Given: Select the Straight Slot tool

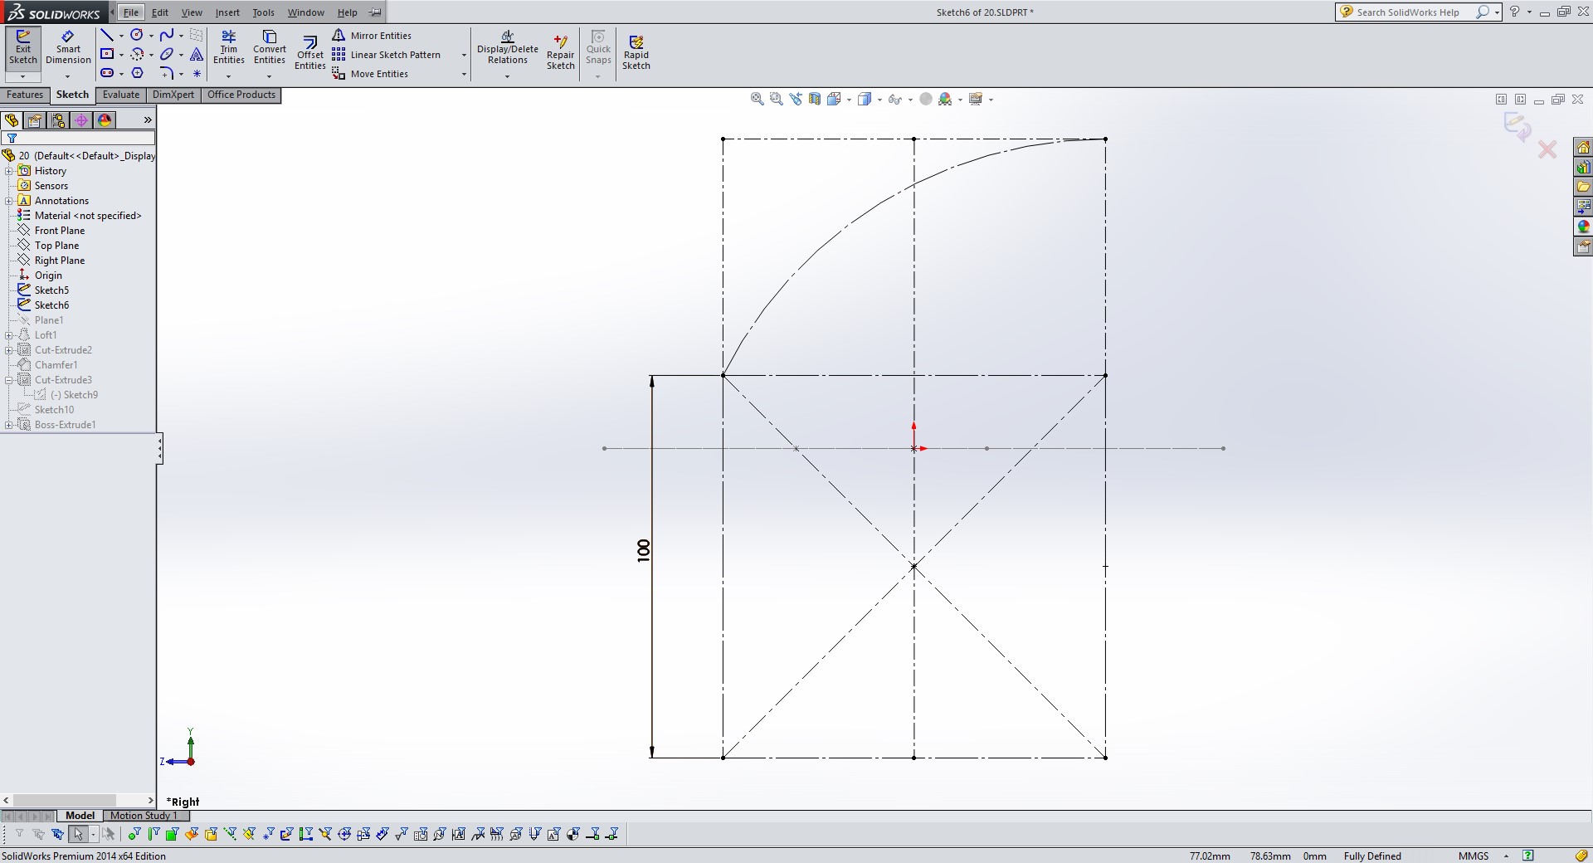Looking at the screenshot, I should pos(107,73).
